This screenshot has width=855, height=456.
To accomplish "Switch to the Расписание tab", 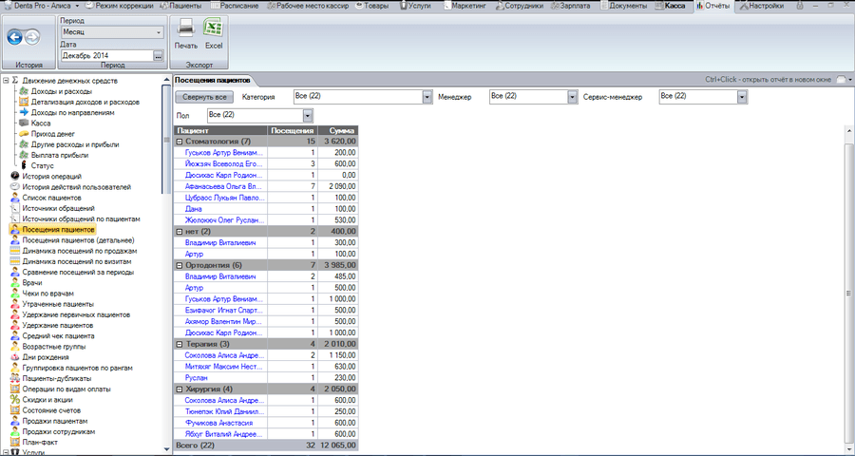I will tap(219, 6).
